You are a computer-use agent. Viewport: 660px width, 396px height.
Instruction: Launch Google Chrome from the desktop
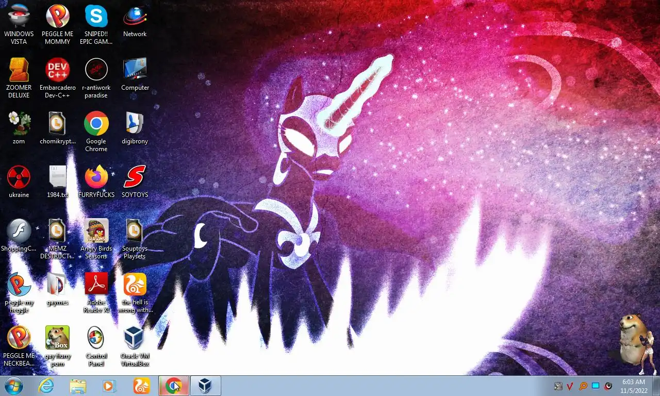96,131
